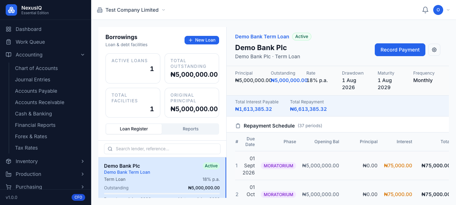Open Accounts Payable
This screenshot has height=205, width=456.
(36, 91)
